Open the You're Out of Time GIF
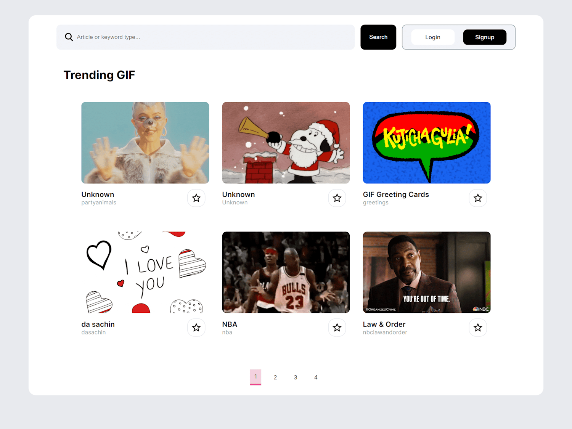Image resolution: width=572 pixels, height=429 pixels. [x=427, y=272]
